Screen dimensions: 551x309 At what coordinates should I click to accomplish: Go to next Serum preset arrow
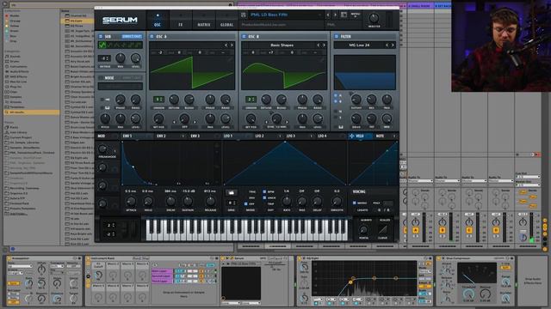click(x=335, y=15)
